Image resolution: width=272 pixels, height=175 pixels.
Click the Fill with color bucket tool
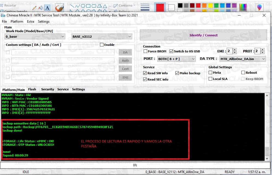(x=40, y=7)
